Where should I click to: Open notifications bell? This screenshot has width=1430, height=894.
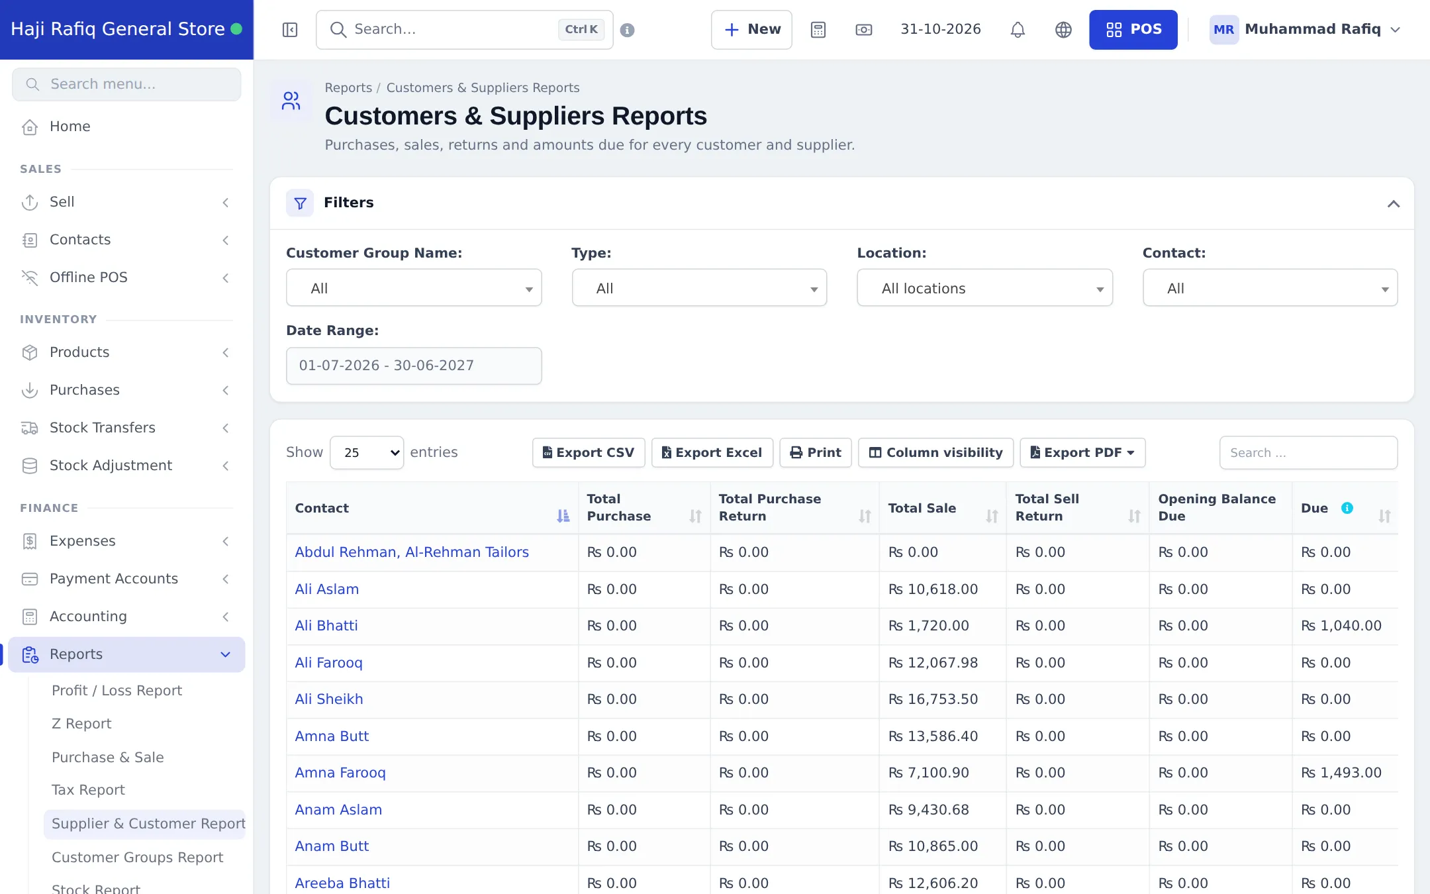[x=1018, y=30]
